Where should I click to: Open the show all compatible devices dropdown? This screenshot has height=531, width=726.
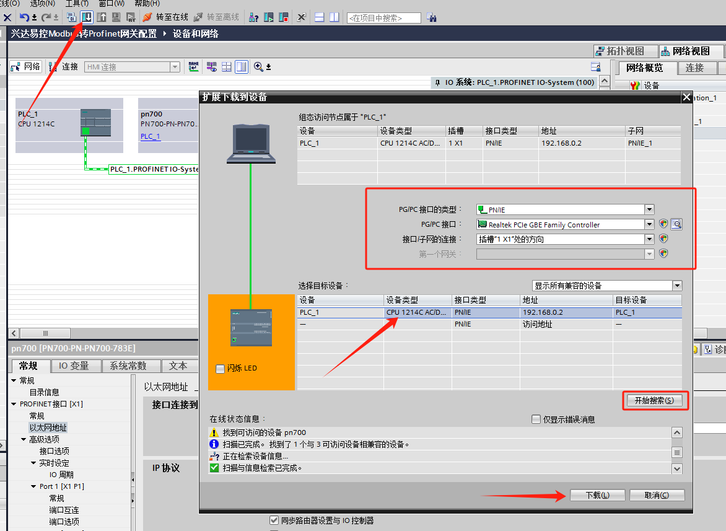[x=677, y=286]
